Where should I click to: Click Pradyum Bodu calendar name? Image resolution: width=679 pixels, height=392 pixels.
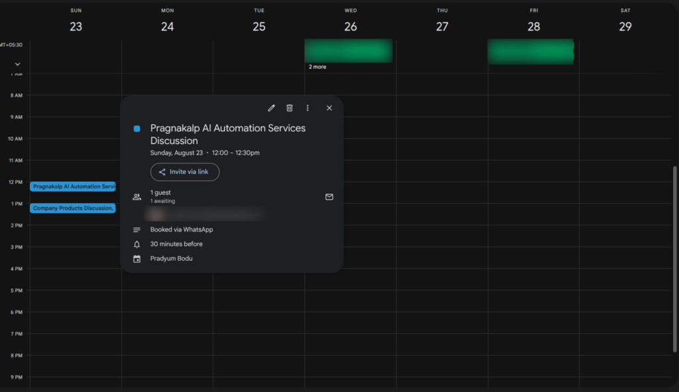coord(172,258)
